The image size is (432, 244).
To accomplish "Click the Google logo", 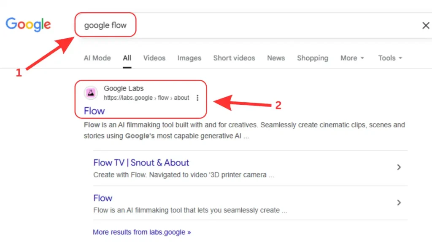I will 28,24.
